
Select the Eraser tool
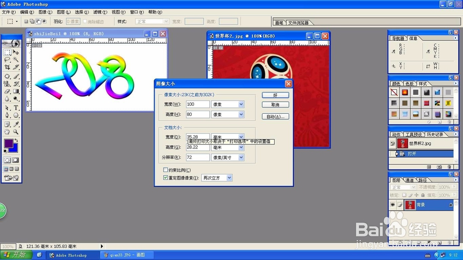[7, 92]
